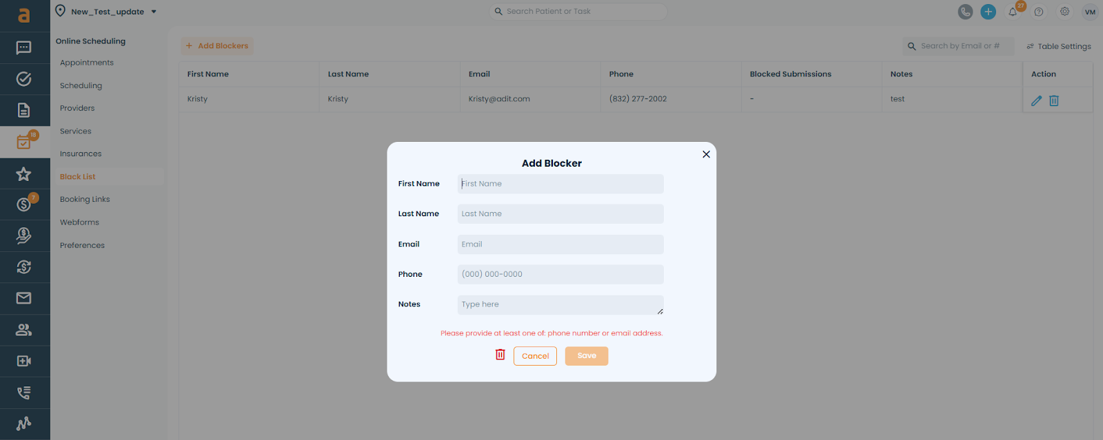Open the email envelope sidebar icon
Screen dimensions: 1103x440
[24, 298]
